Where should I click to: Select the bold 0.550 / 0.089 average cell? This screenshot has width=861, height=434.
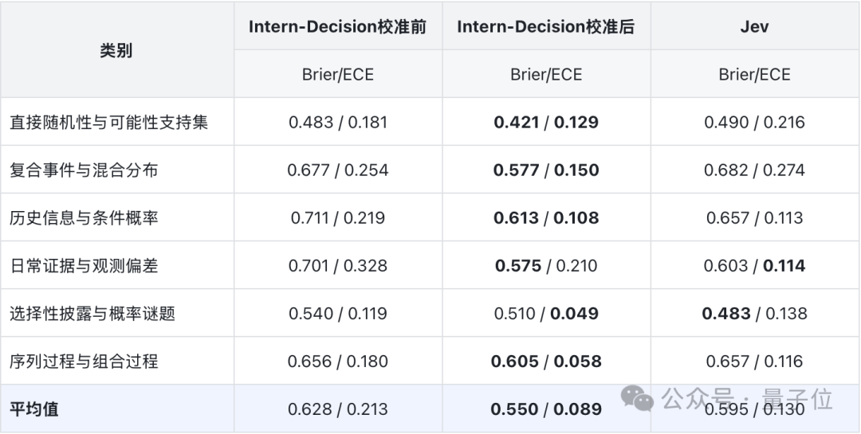(x=546, y=409)
